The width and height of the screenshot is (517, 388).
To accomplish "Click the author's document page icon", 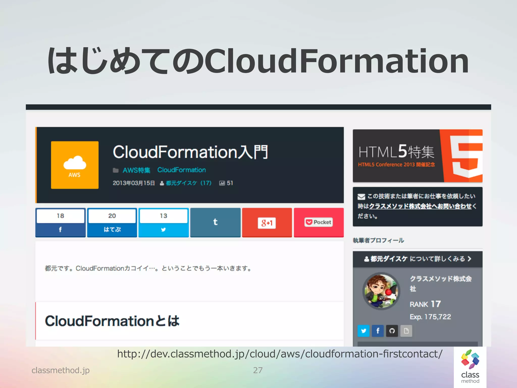I will 406,331.
